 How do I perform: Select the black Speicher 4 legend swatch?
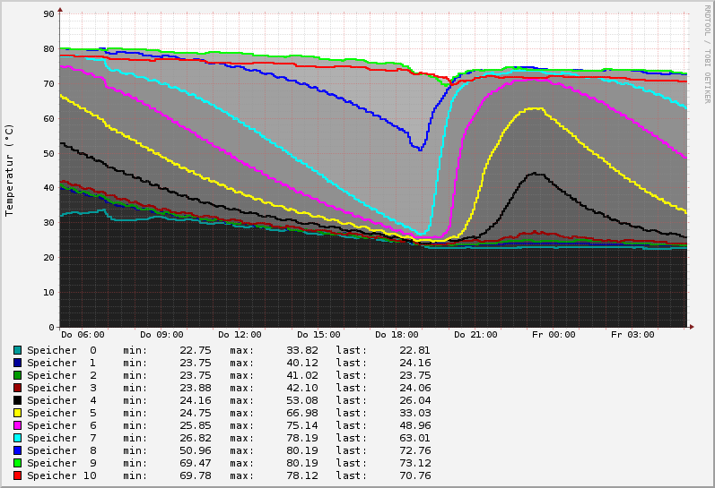point(17,400)
